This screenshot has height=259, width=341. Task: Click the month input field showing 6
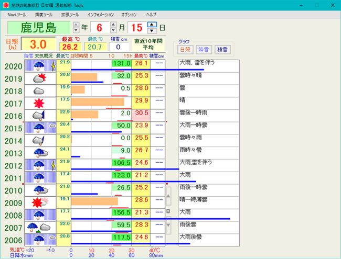[x=100, y=28]
